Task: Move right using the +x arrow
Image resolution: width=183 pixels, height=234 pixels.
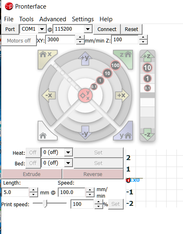Action: pos(122,95)
